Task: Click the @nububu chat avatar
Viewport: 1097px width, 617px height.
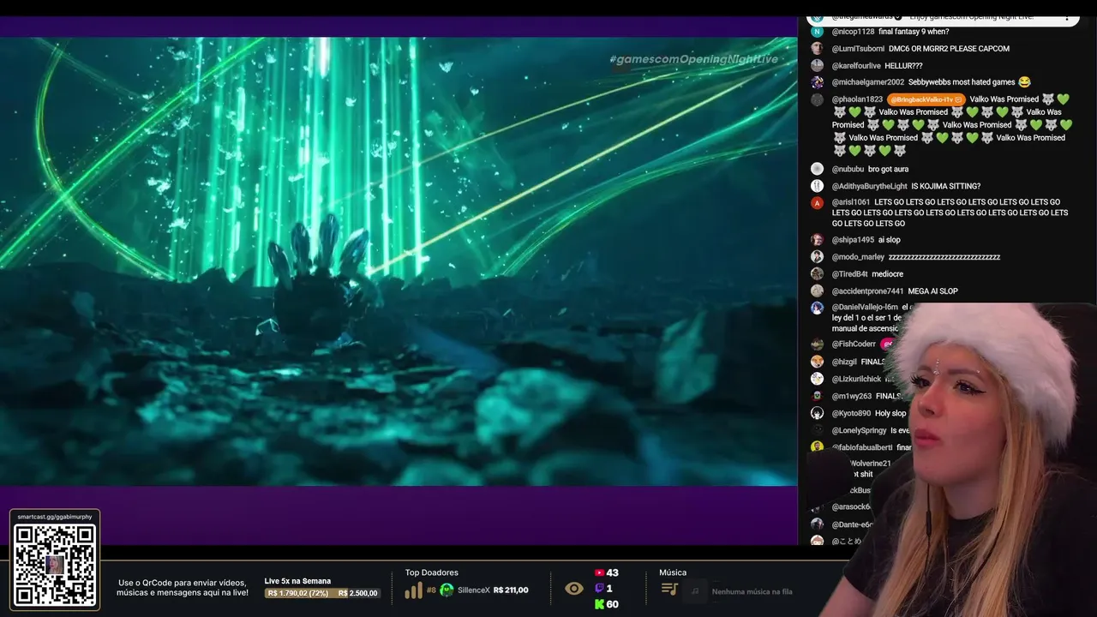Action: pyautogui.click(x=817, y=169)
